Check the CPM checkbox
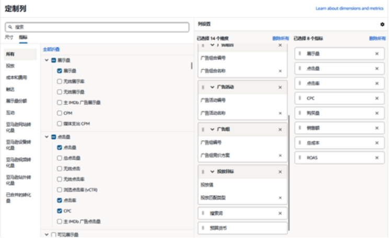The width and height of the screenshot is (389, 238). point(60,113)
